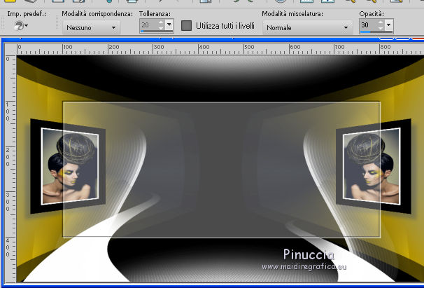Image resolution: width=424 pixels, height=288 pixels.
Task: Click the Opacità slider bar
Action: coord(376,32)
